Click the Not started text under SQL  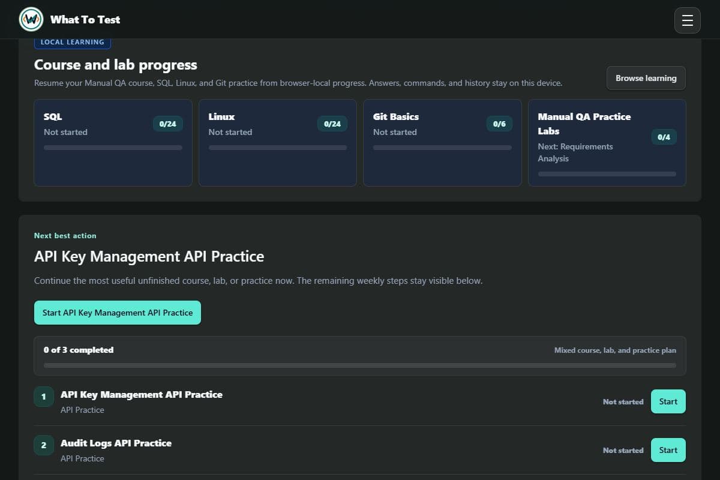65,132
